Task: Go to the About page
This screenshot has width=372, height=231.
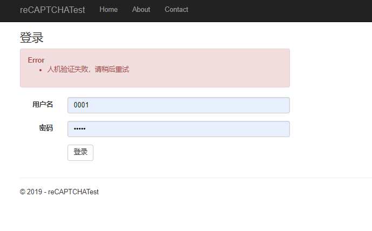Action: [x=141, y=10]
